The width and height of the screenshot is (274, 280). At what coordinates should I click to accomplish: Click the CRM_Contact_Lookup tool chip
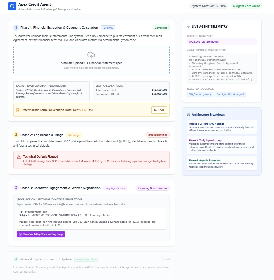click(200, 94)
